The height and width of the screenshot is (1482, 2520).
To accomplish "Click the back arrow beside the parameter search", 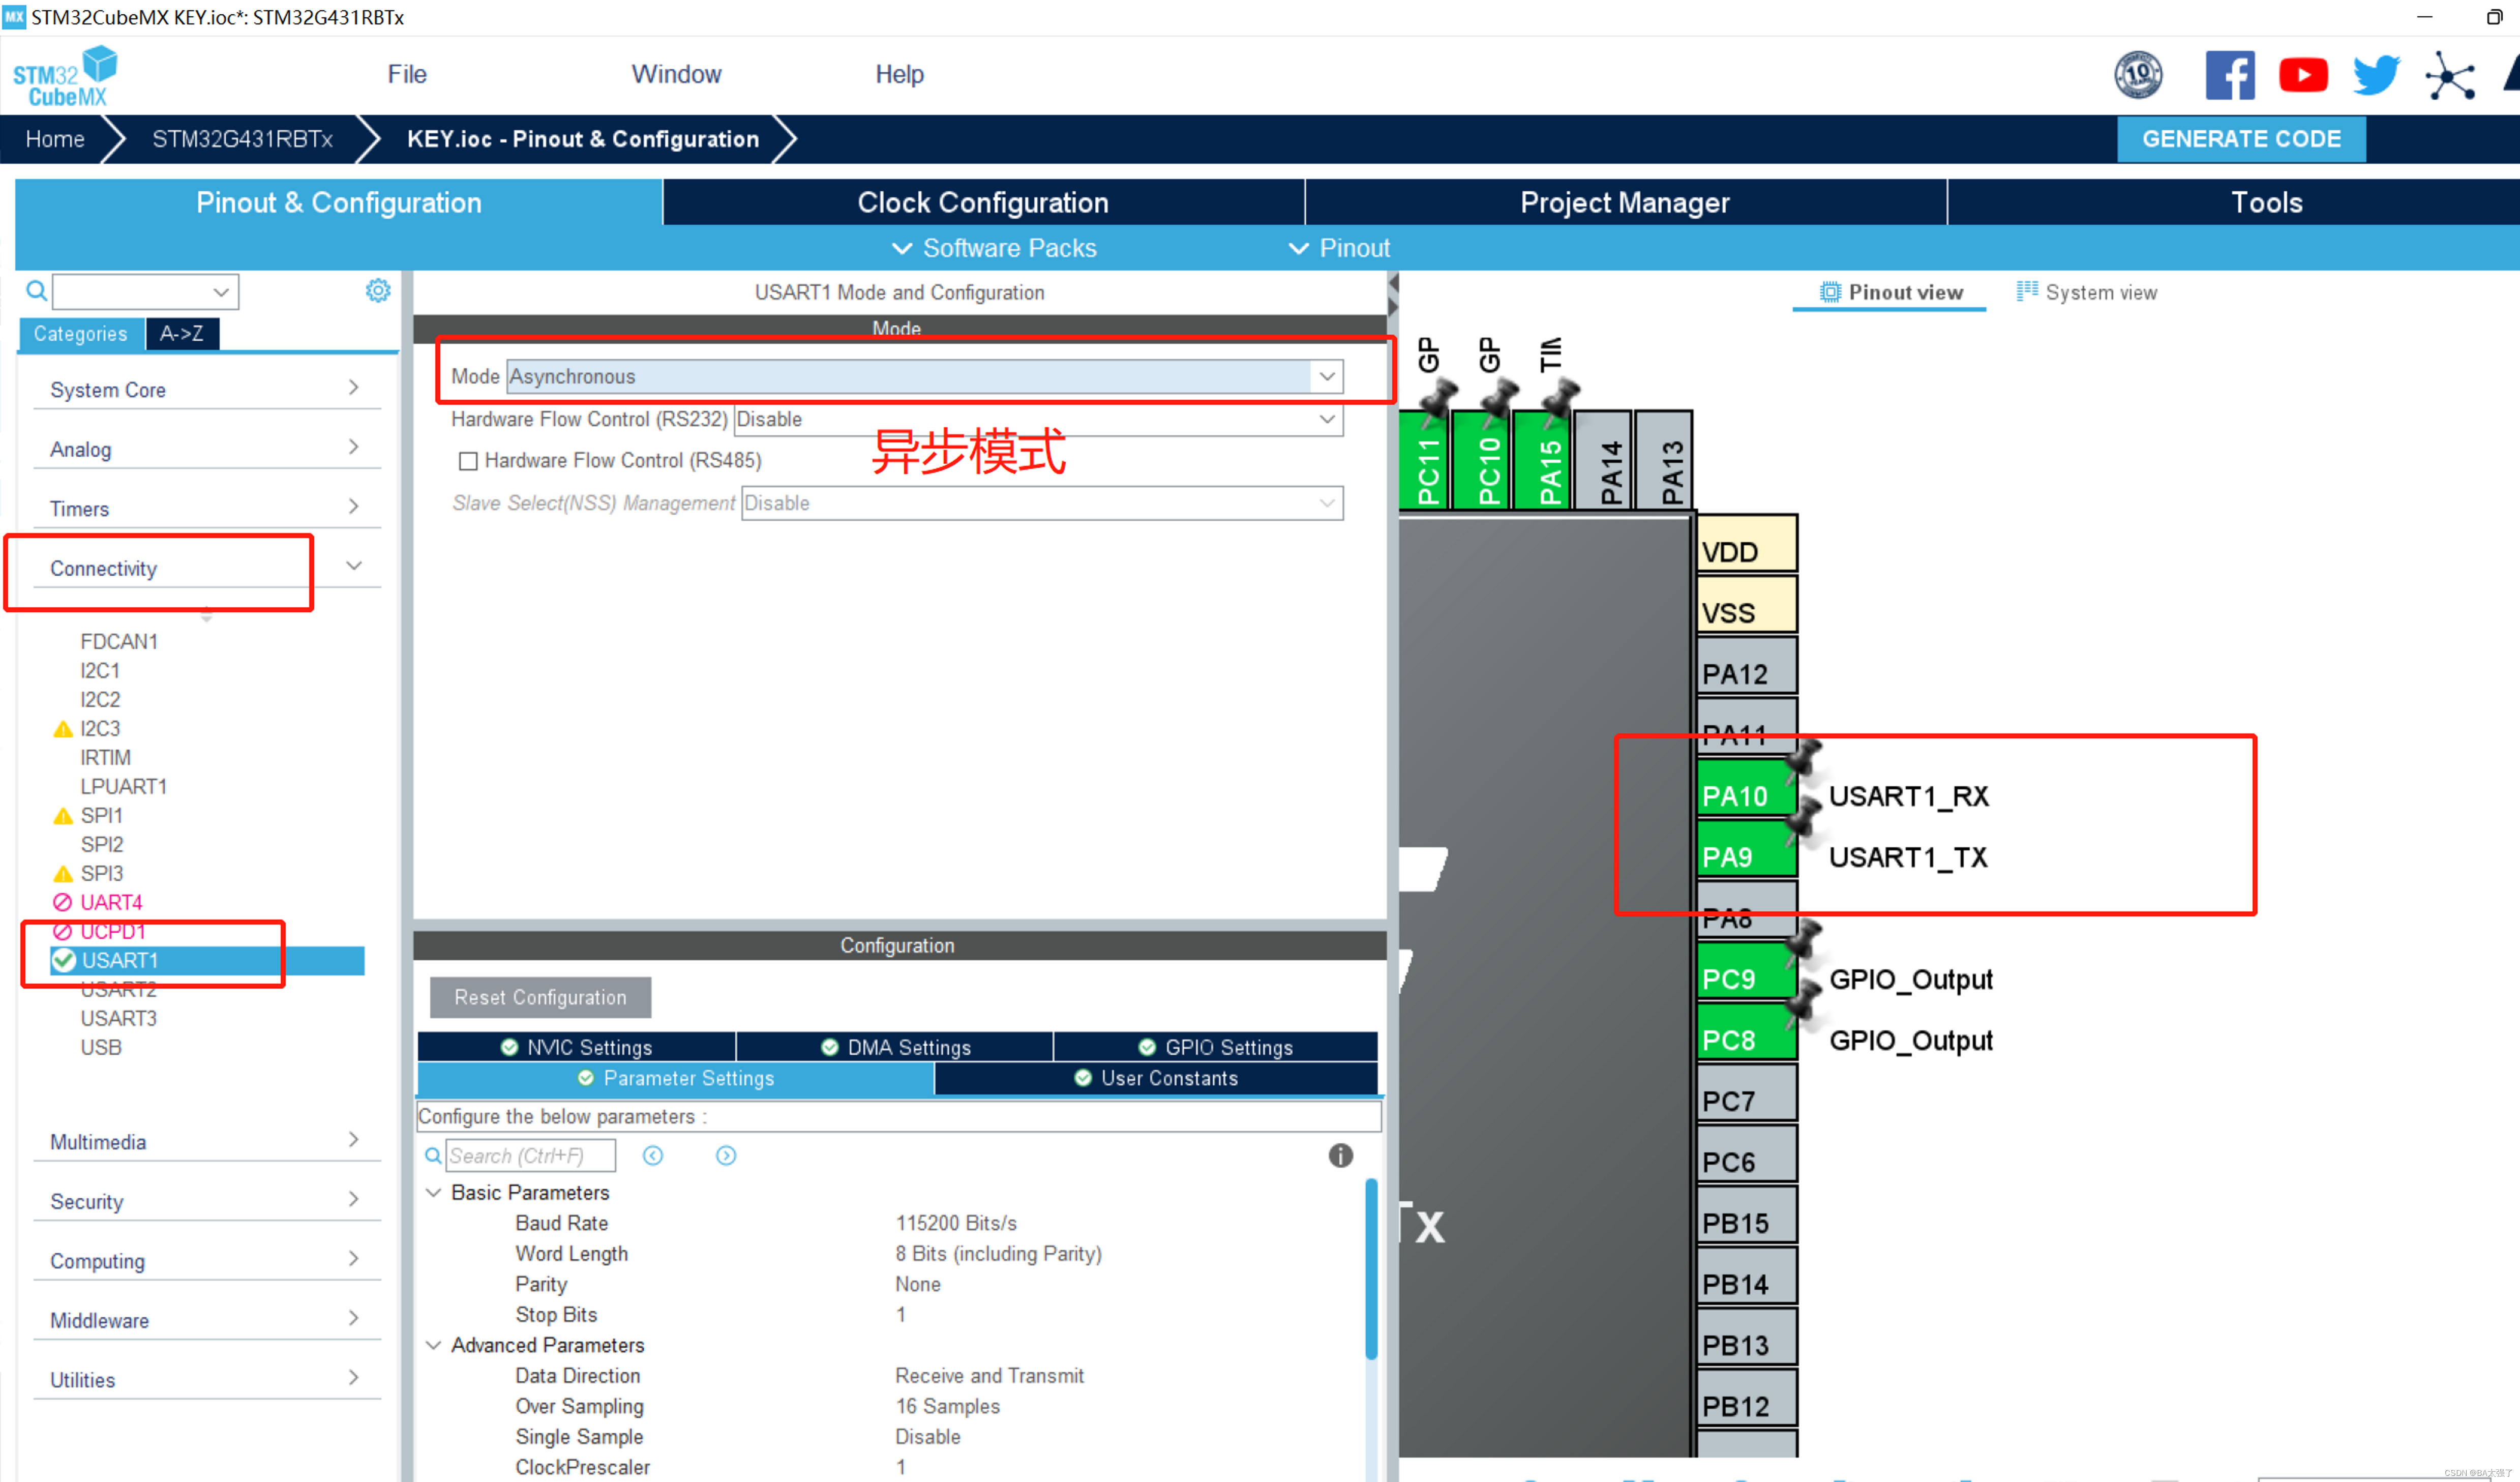I will [x=653, y=1156].
